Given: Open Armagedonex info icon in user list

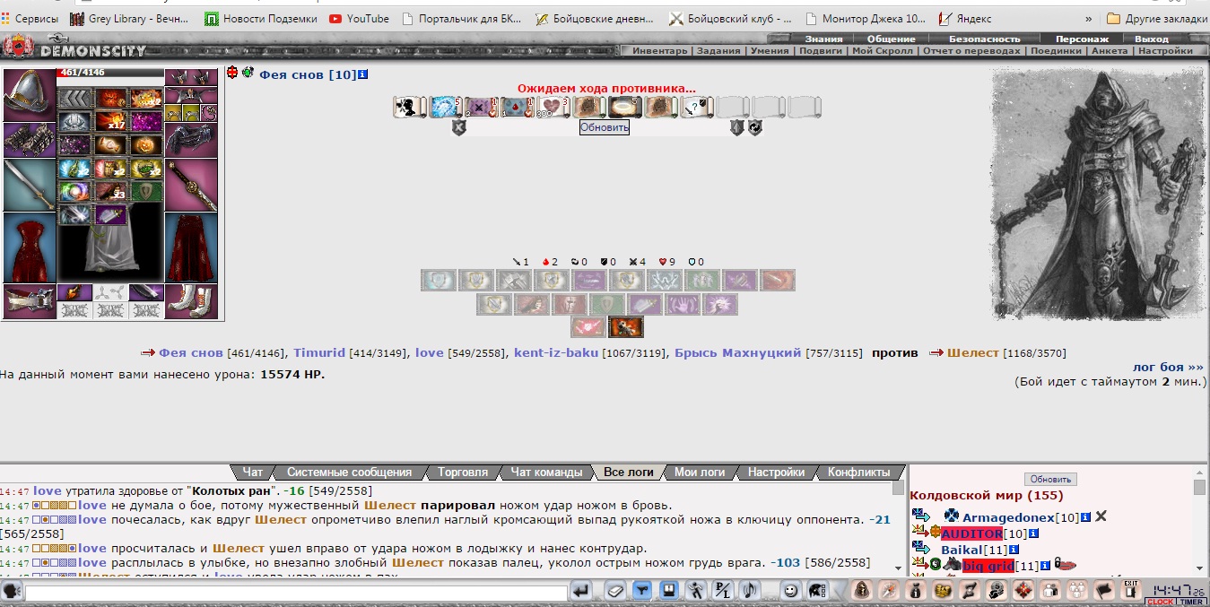Looking at the screenshot, I should (1086, 517).
